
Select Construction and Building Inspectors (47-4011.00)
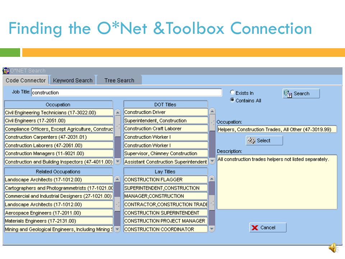click(59, 162)
